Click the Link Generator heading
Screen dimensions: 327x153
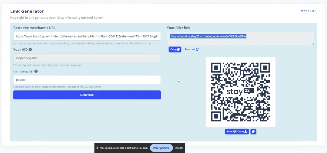27,11
